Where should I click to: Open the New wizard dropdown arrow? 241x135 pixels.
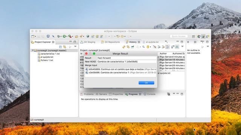(35, 36)
